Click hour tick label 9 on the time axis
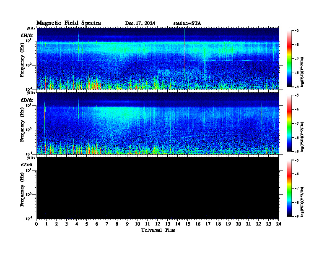 tap(127, 224)
